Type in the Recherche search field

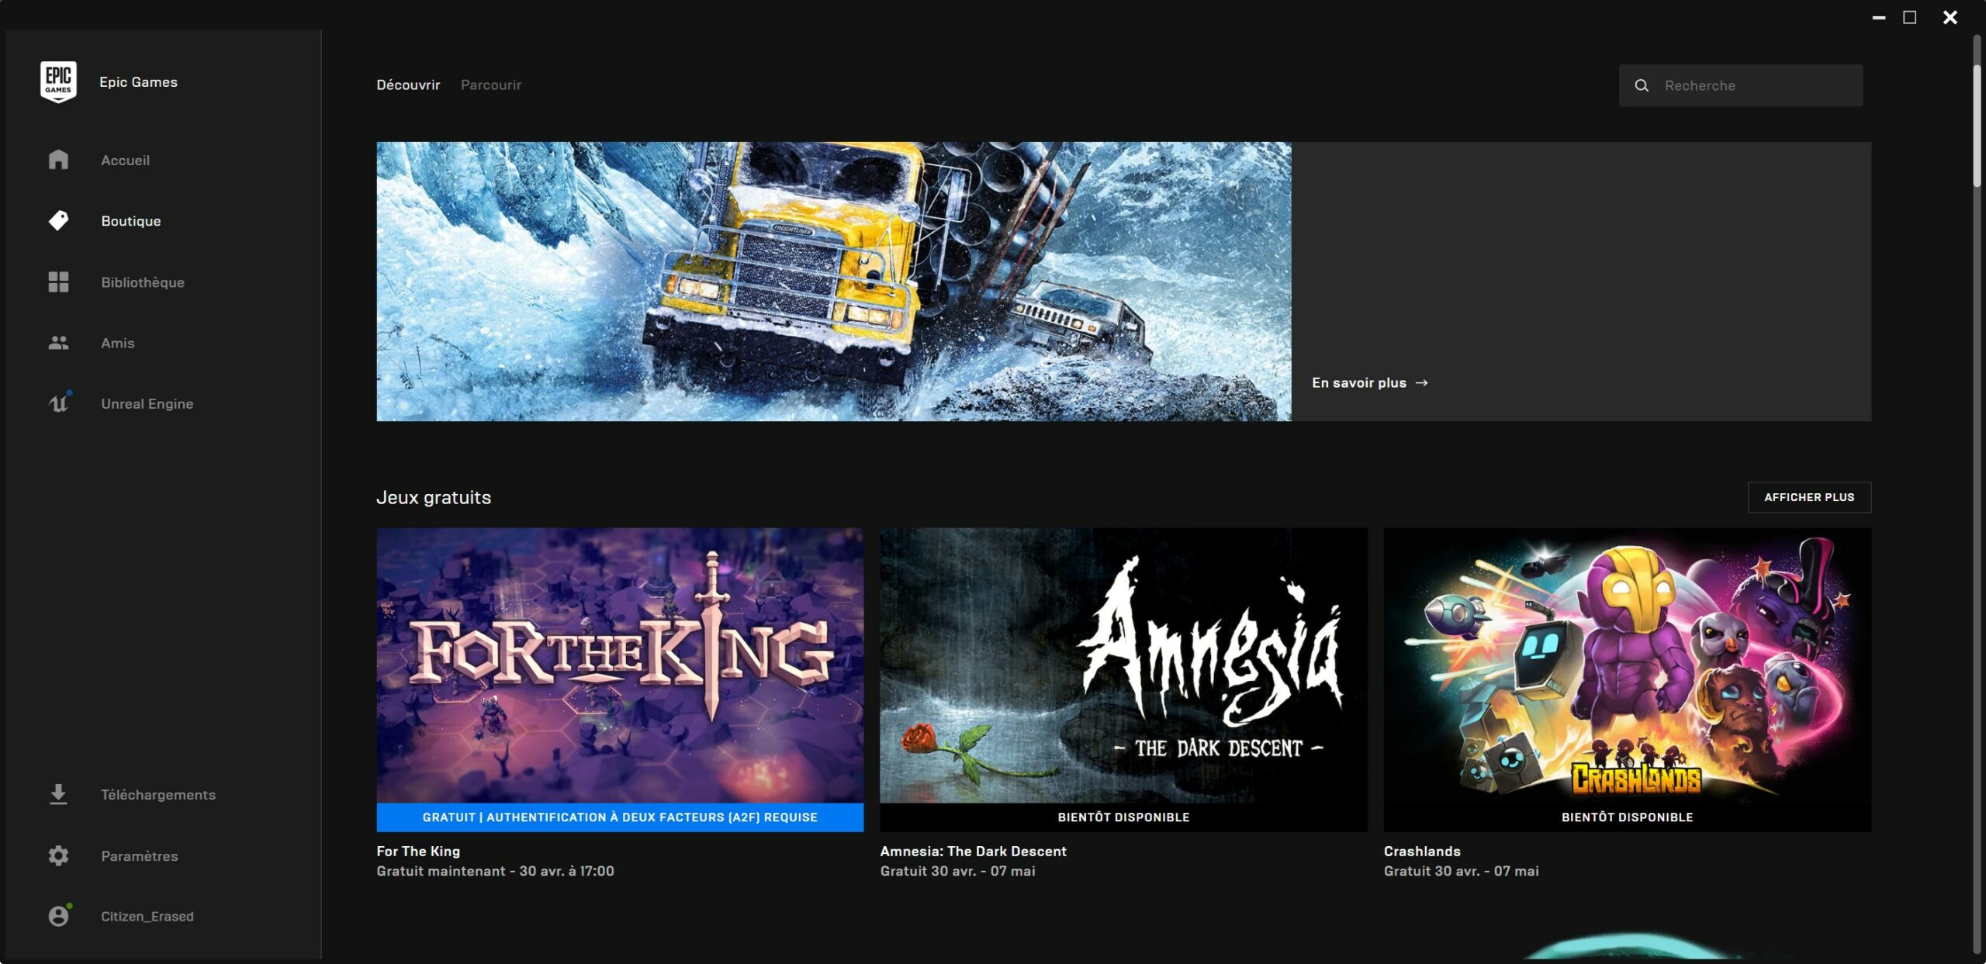(x=1753, y=85)
